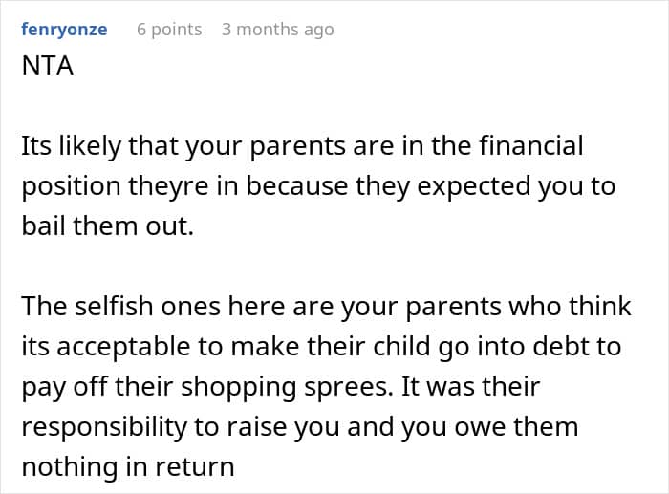Screen dimensions: 669x494
Task: Click the line starting 'responsibility to raise you'
Action: [299, 427]
